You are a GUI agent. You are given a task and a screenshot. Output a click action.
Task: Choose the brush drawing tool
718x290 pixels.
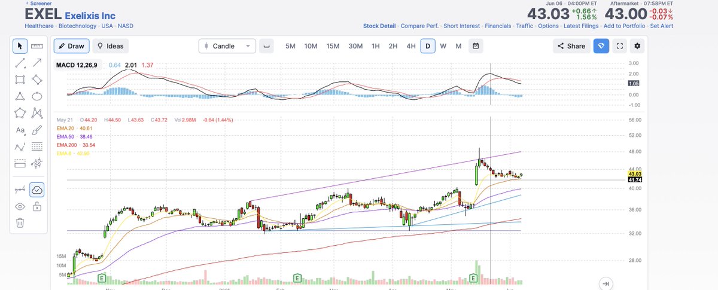[x=37, y=130]
